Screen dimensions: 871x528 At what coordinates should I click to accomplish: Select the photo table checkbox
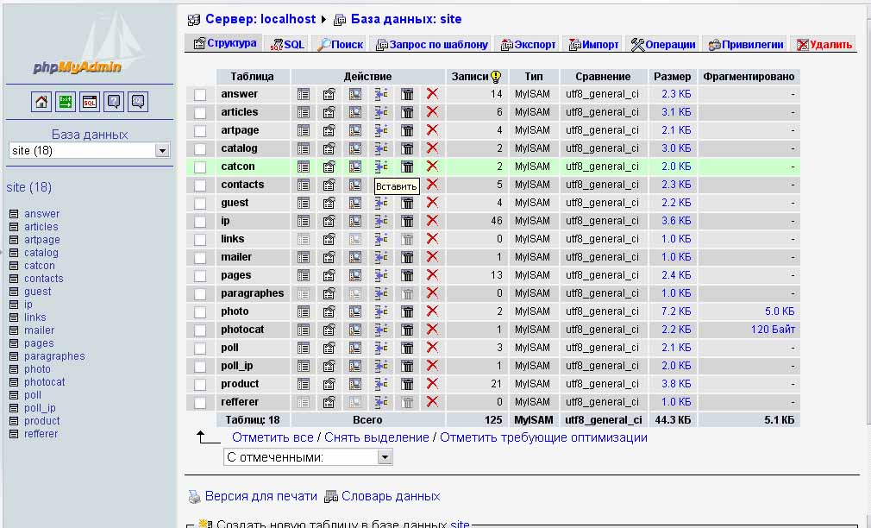coord(200,312)
